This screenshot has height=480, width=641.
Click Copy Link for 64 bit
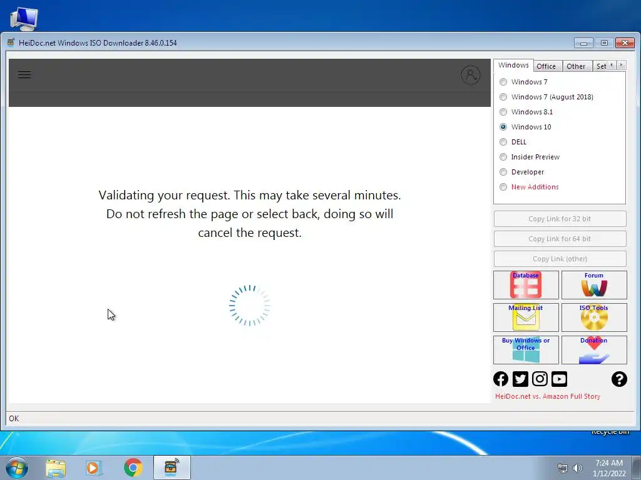click(x=560, y=239)
